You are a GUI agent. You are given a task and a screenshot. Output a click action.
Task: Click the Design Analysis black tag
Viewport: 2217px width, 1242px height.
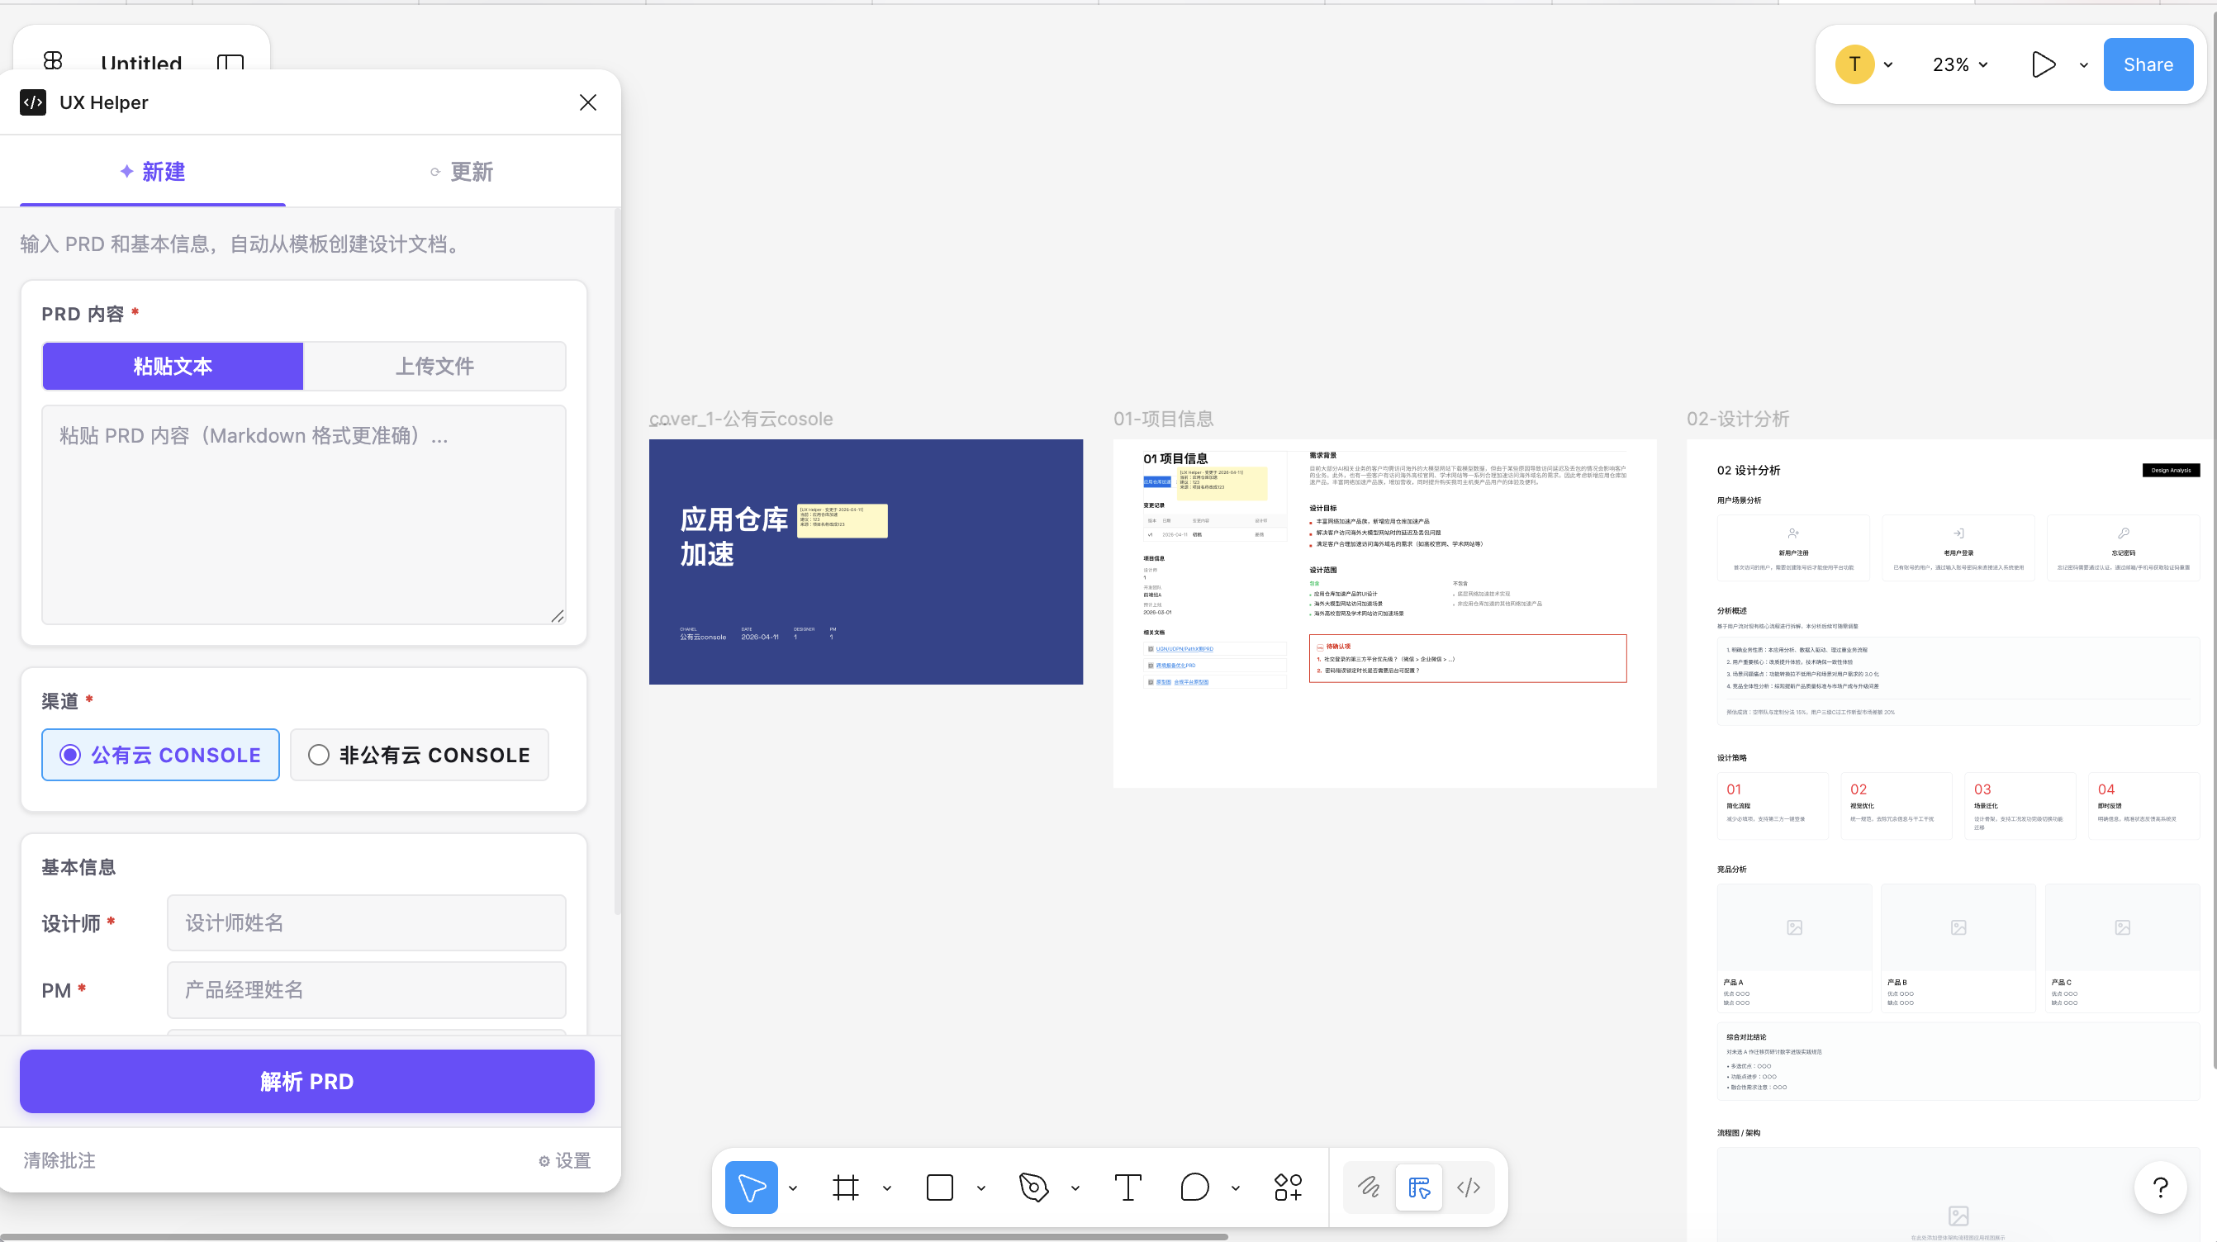2171,470
